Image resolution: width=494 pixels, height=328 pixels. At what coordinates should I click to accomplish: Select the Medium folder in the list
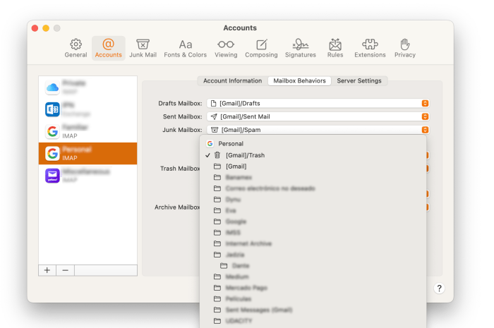pyautogui.click(x=237, y=277)
